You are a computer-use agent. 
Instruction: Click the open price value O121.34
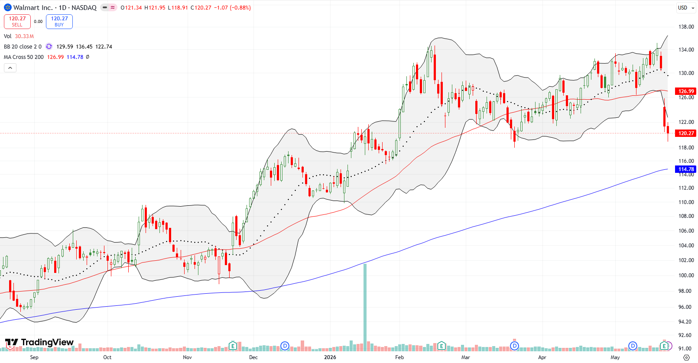131,8
